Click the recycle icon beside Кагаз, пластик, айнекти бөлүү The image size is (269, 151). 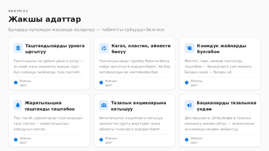tap(104, 48)
